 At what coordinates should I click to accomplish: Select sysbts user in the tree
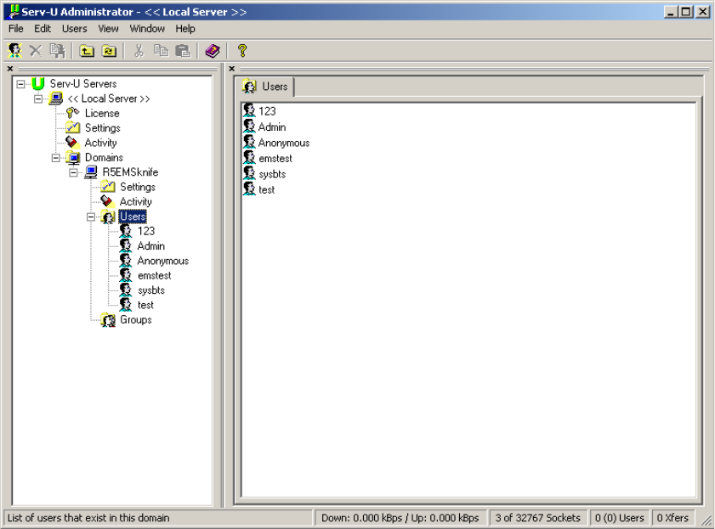pyautogui.click(x=151, y=290)
